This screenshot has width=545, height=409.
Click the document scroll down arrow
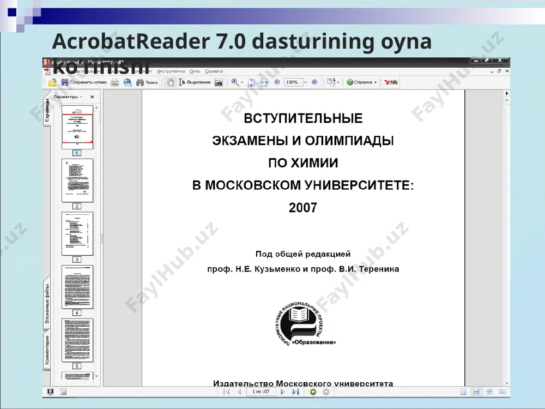coord(507,383)
